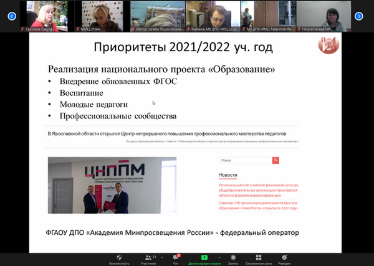Show next participants with right blue arrow

(x=359, y=16)
